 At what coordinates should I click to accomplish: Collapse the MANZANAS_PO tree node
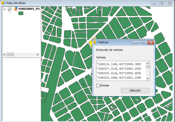click(x=5, y=9)
